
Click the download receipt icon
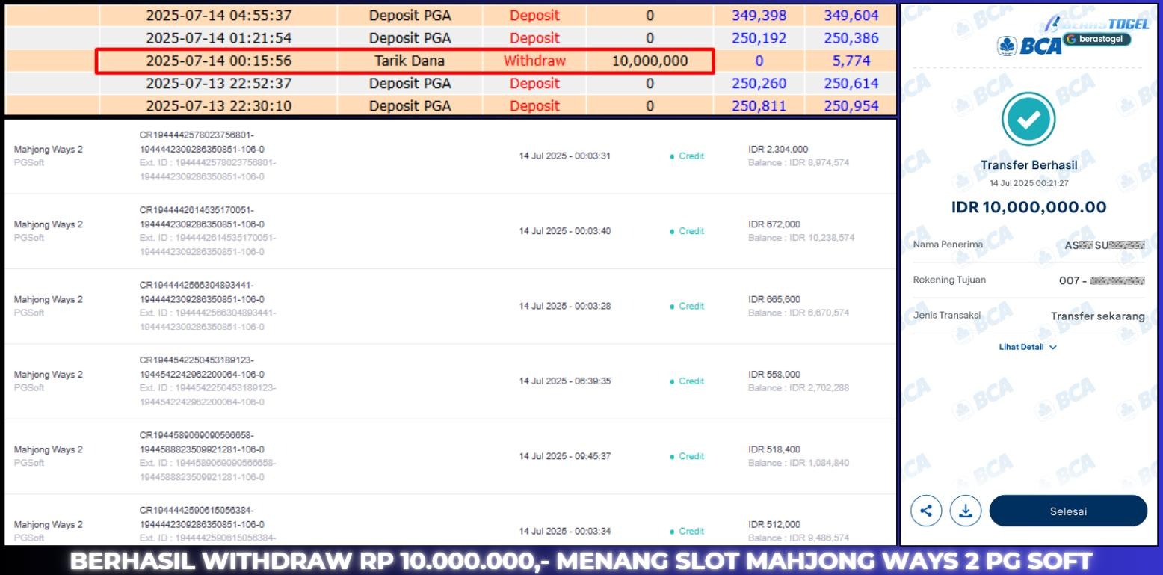966,511
